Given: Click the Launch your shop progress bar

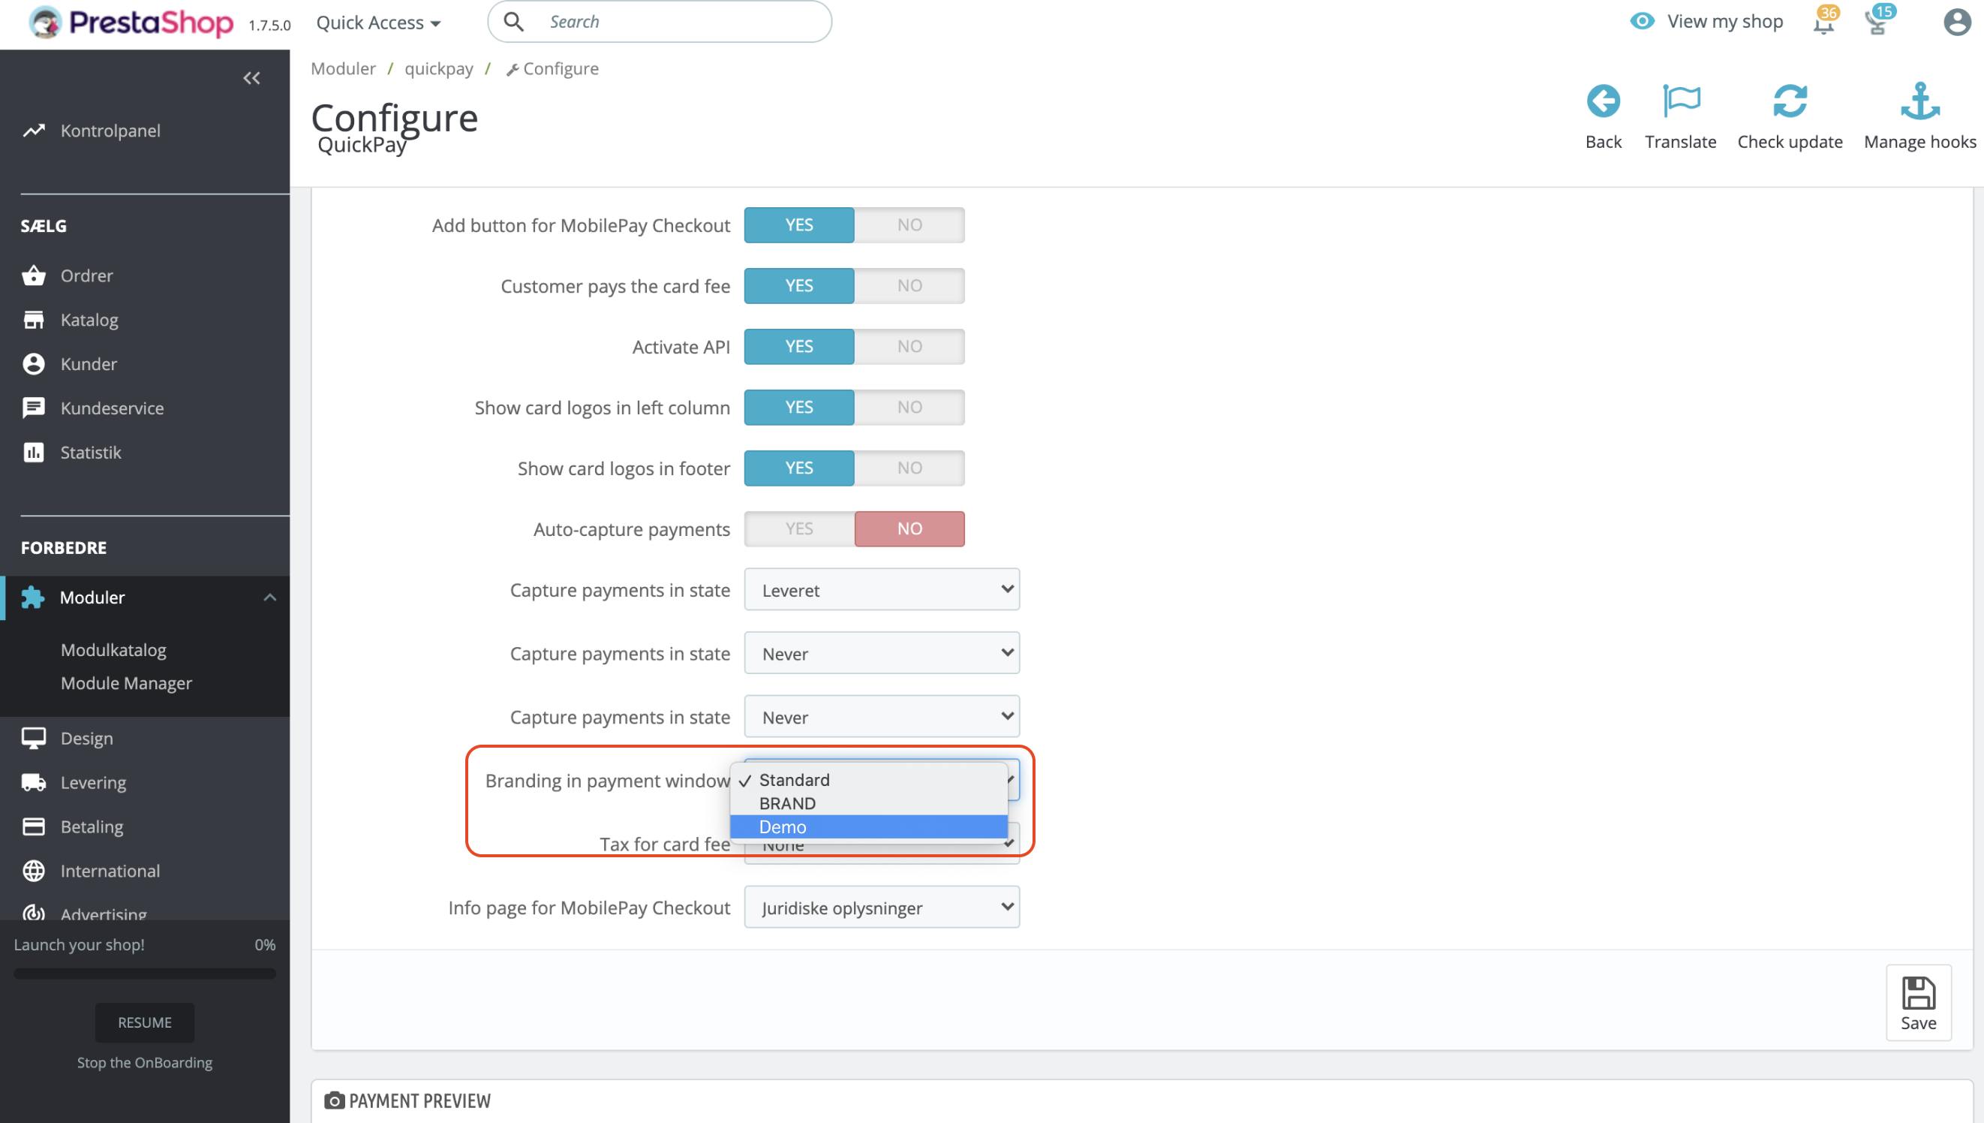Looking at the screenshot, I should click(x=145, y=974).
